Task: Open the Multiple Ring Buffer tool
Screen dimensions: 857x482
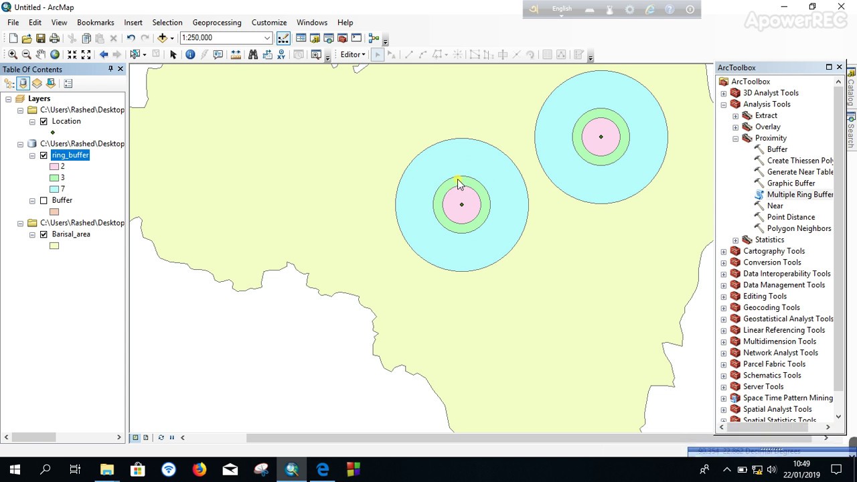Action: point(799,194)
